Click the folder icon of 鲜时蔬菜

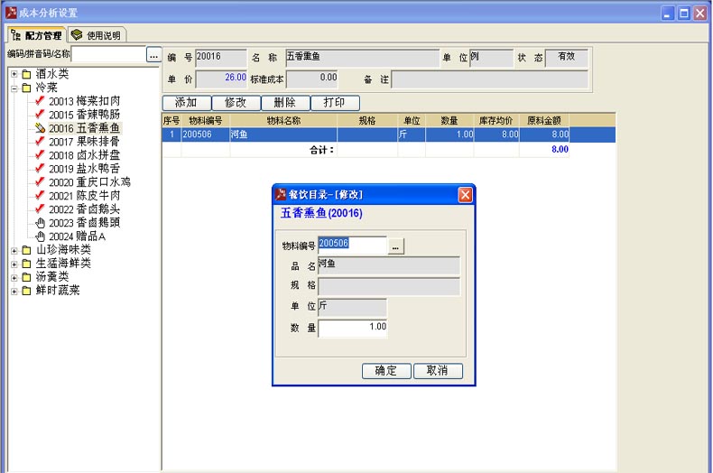(x=27, y=291)
